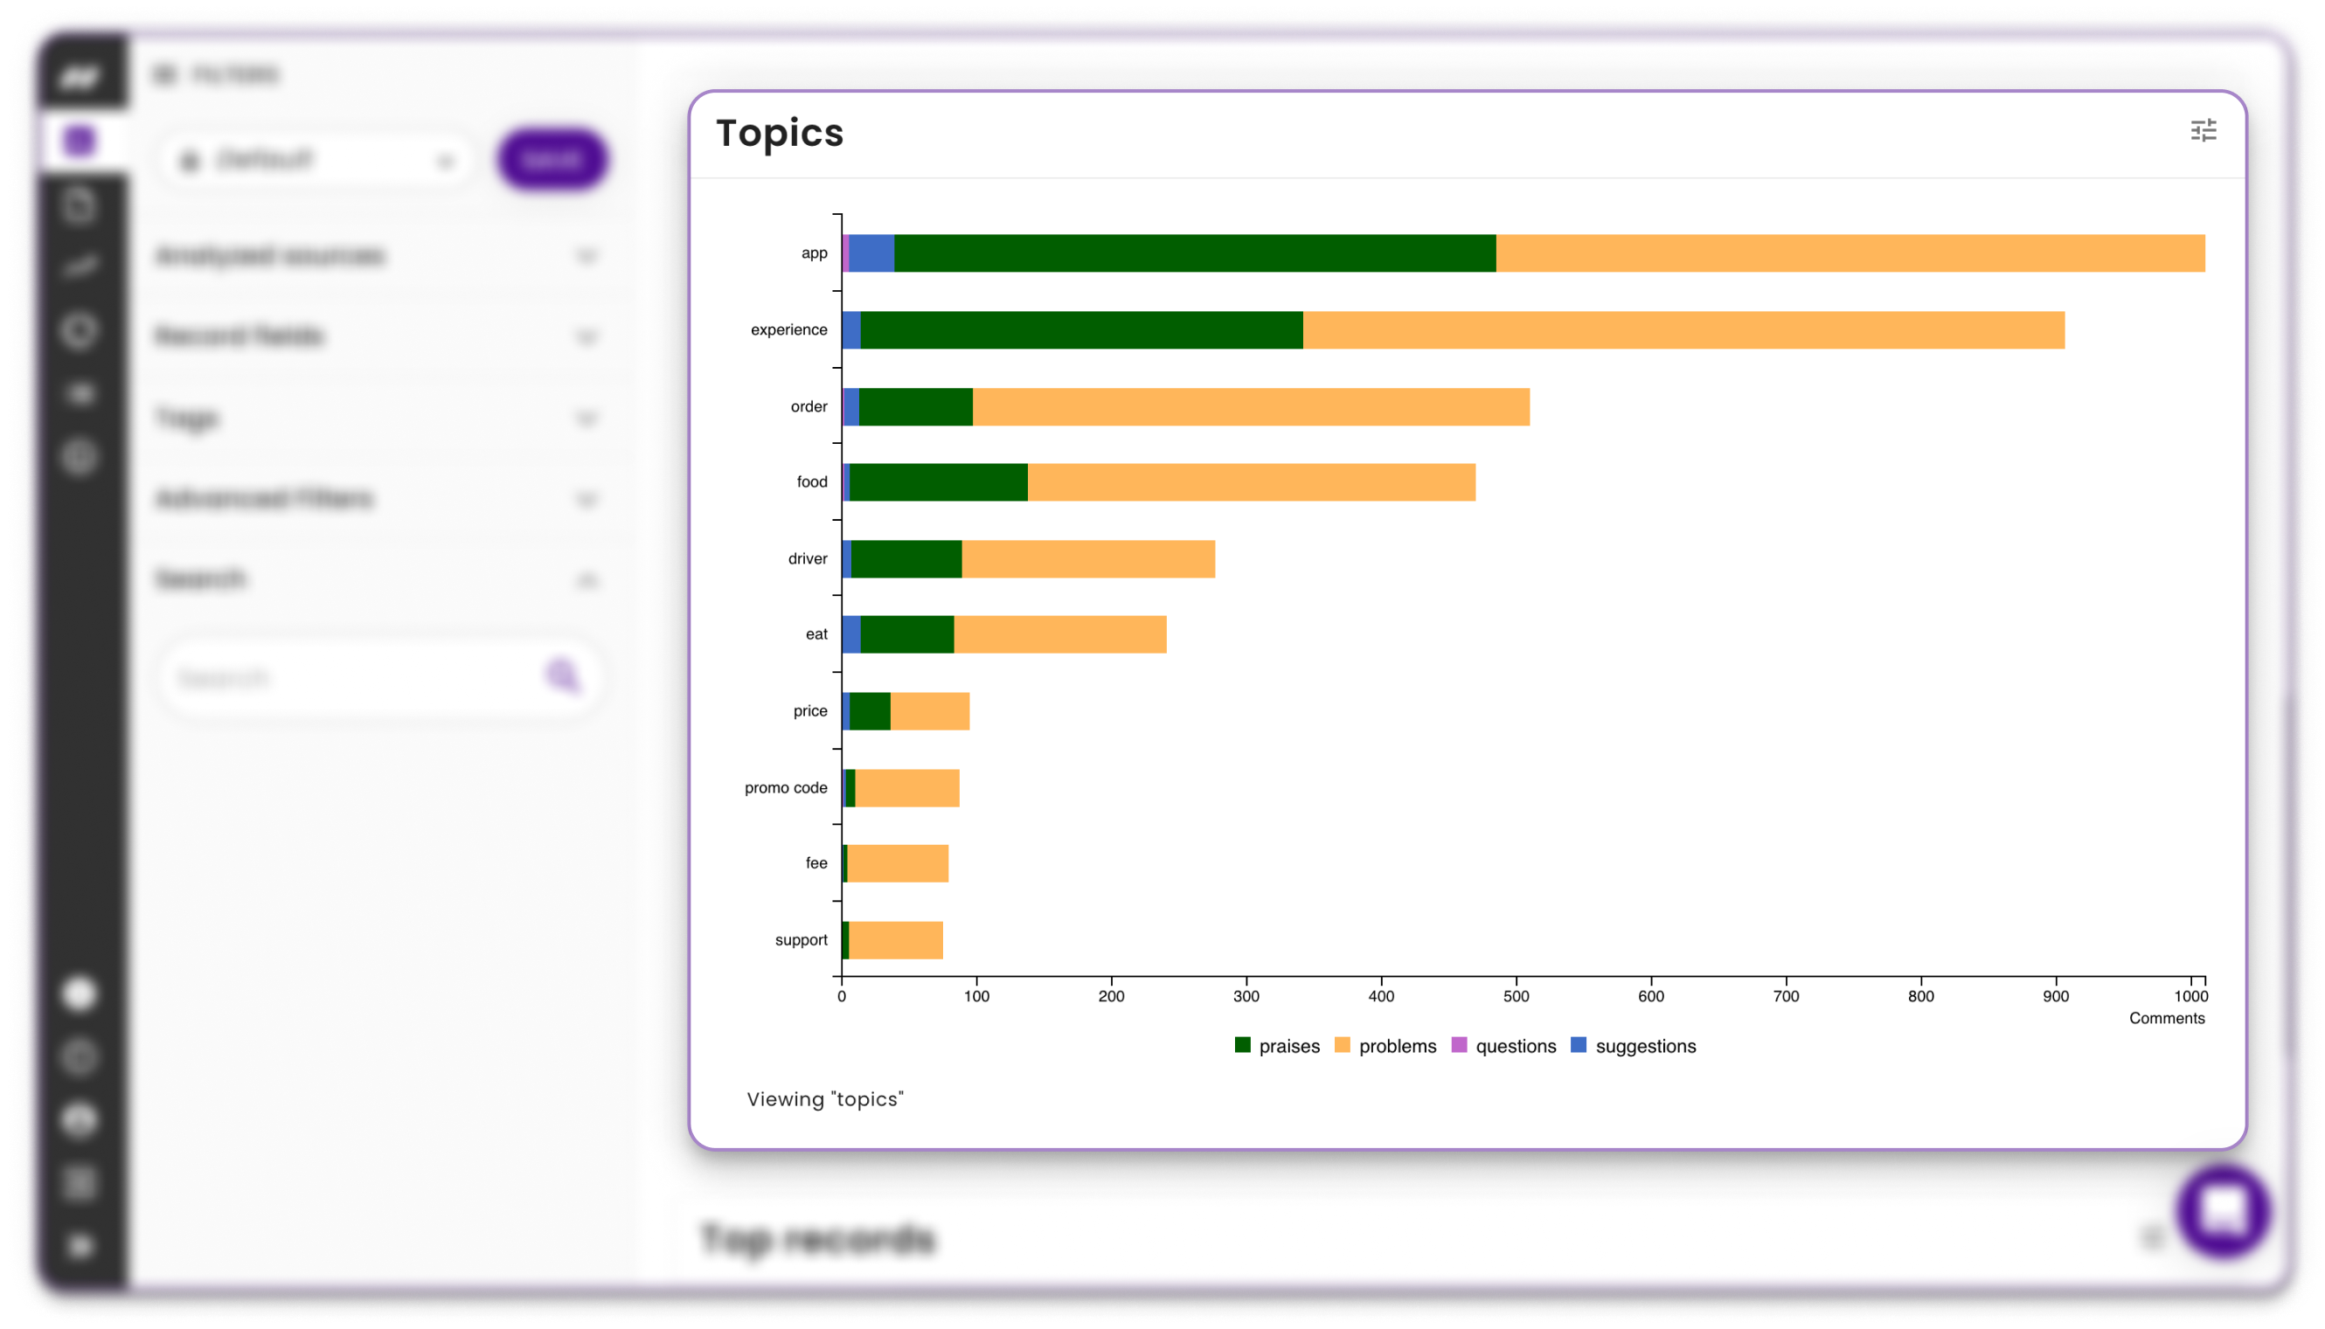Click the 'price' axis label
Viewport: 2325px width, 1329px height.
click(809, 711)
